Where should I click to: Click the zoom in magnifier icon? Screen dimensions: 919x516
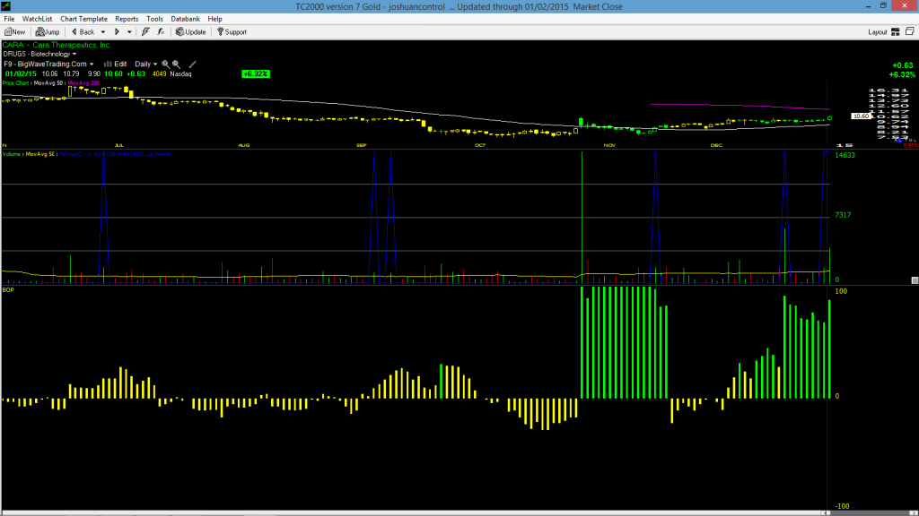(165, 64)
